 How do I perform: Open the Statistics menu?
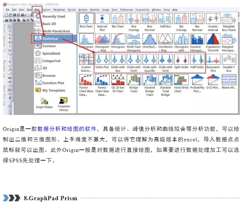coord(95,9)
